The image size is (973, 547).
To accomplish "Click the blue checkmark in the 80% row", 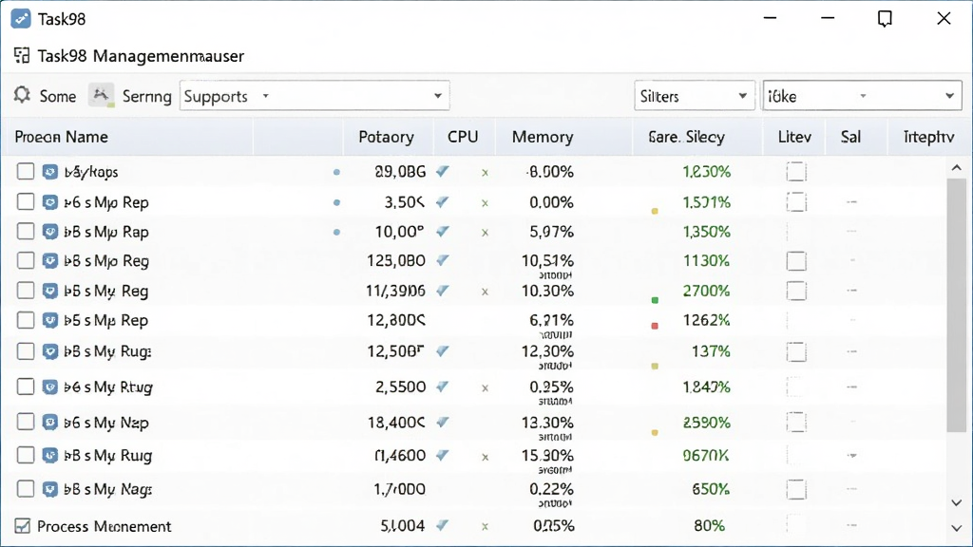I will click(443, 525).
